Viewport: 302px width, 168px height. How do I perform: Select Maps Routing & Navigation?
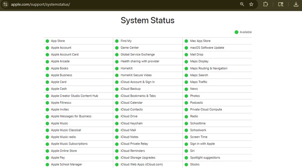[x=209, y=68]
